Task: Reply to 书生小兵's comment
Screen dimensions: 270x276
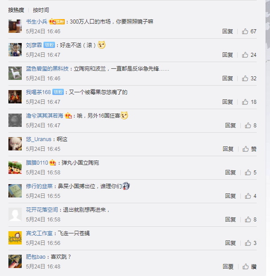Action: click(x=227, y=32)
